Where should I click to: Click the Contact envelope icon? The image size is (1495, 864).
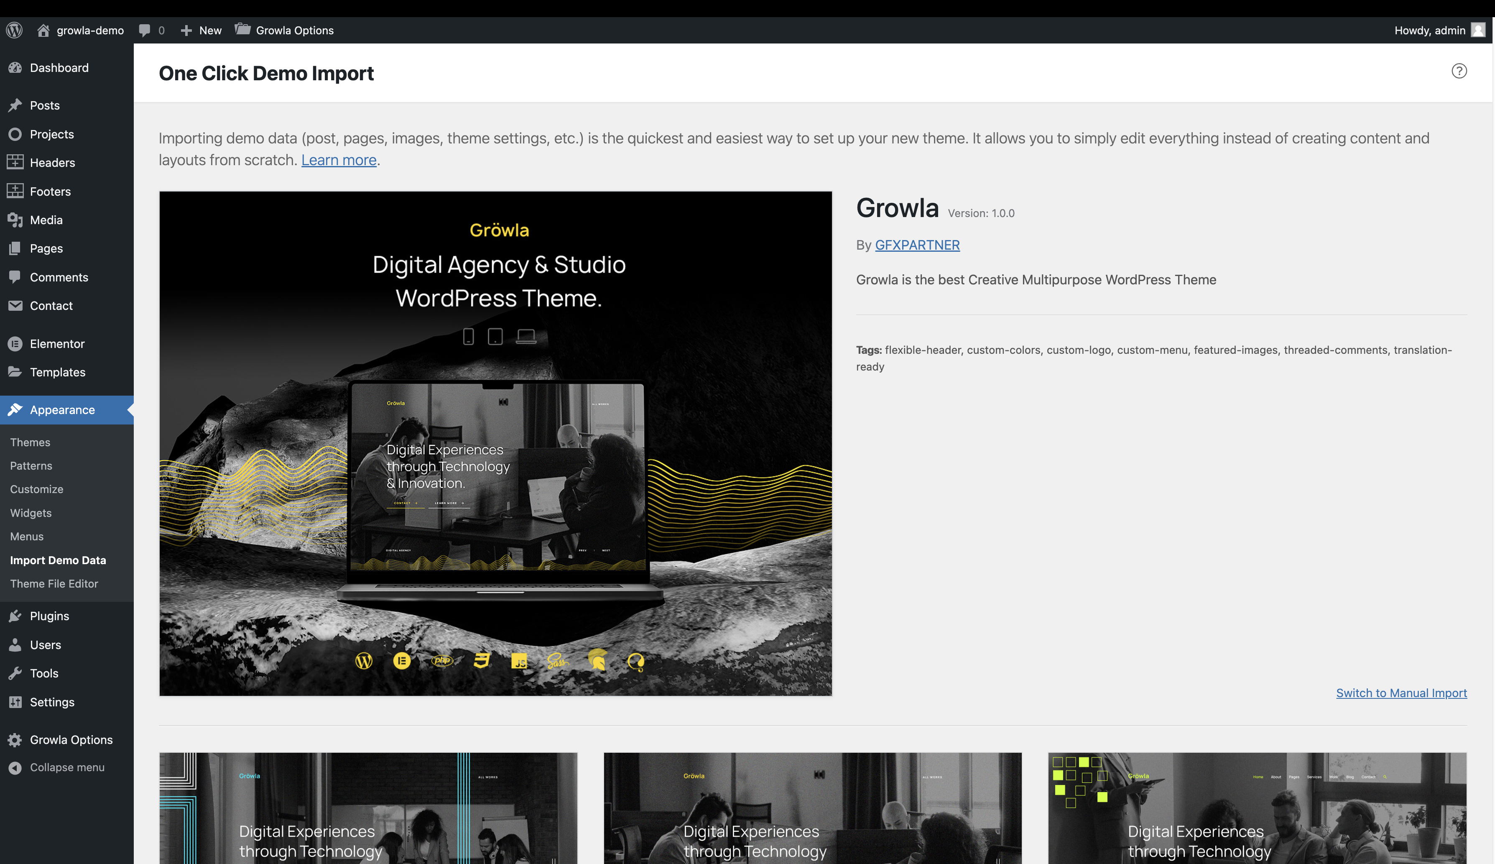tap(15, 306)
